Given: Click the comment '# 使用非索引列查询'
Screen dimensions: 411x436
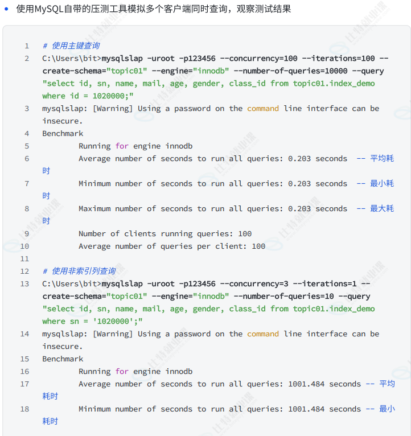Looking at the screenshot, I should point(79,271).
